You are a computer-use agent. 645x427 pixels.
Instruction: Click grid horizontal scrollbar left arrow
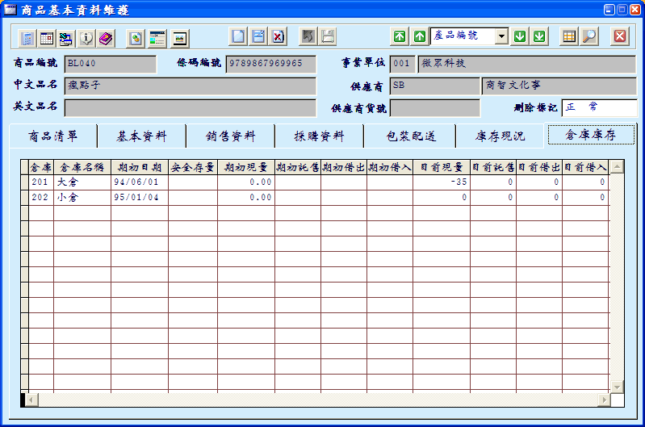point(31,400)
